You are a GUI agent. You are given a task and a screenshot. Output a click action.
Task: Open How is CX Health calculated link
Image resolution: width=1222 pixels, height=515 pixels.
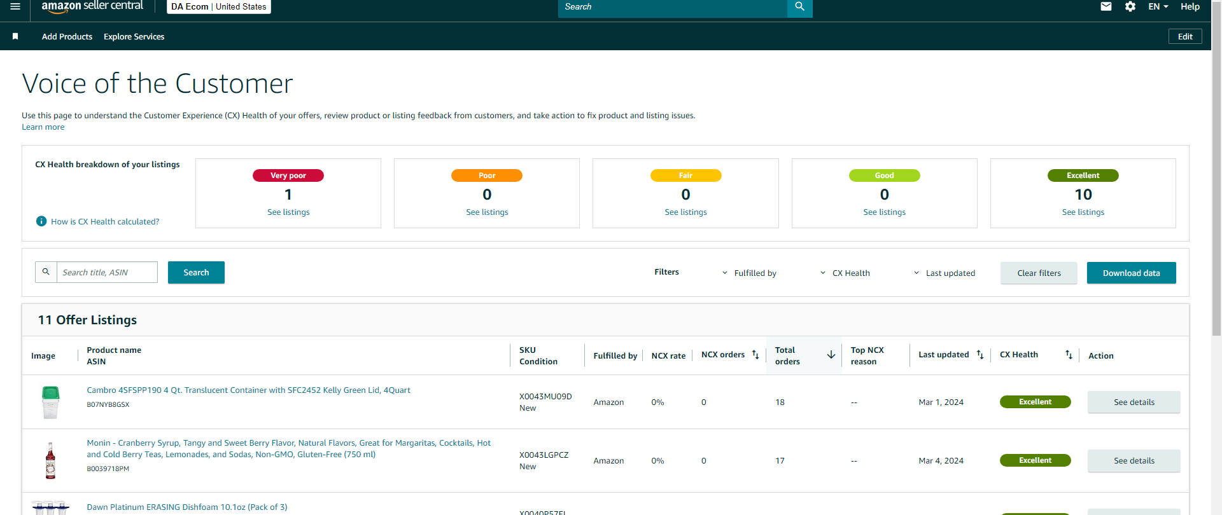105,221
